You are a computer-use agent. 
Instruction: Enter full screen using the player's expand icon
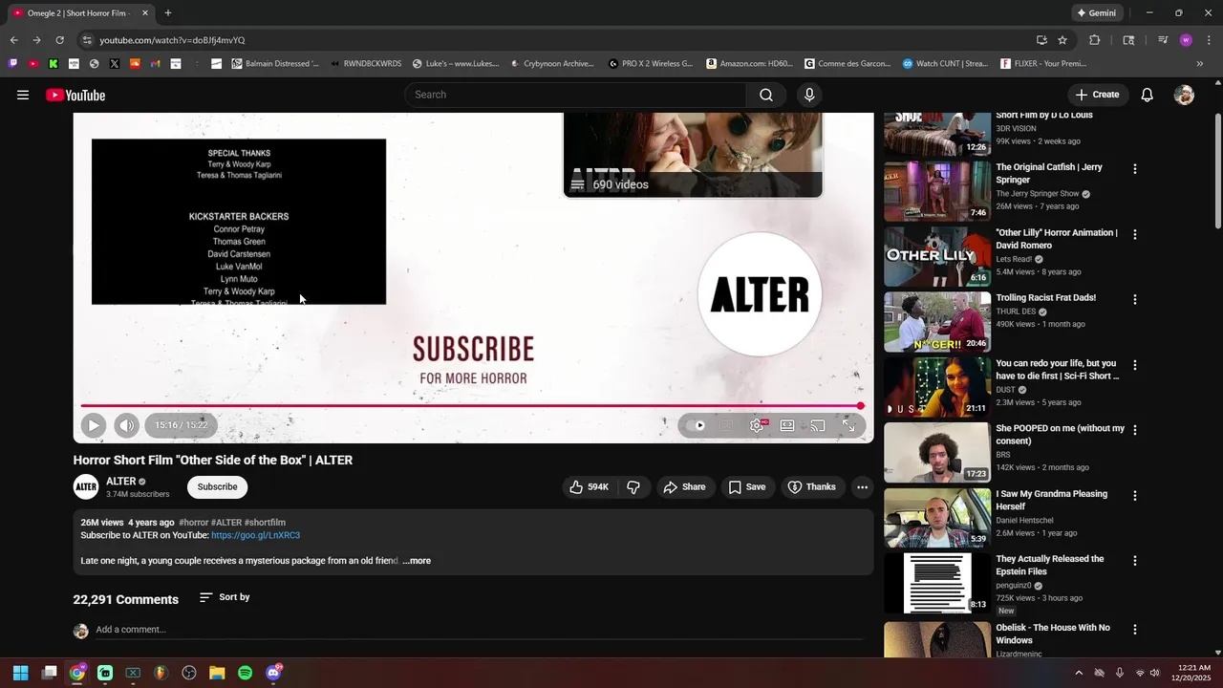(x=848, y=425)
